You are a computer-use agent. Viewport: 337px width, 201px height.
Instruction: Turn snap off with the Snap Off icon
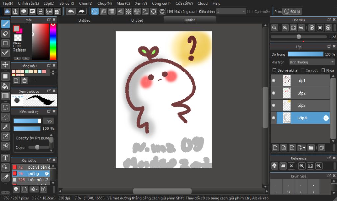click(95, 12)
